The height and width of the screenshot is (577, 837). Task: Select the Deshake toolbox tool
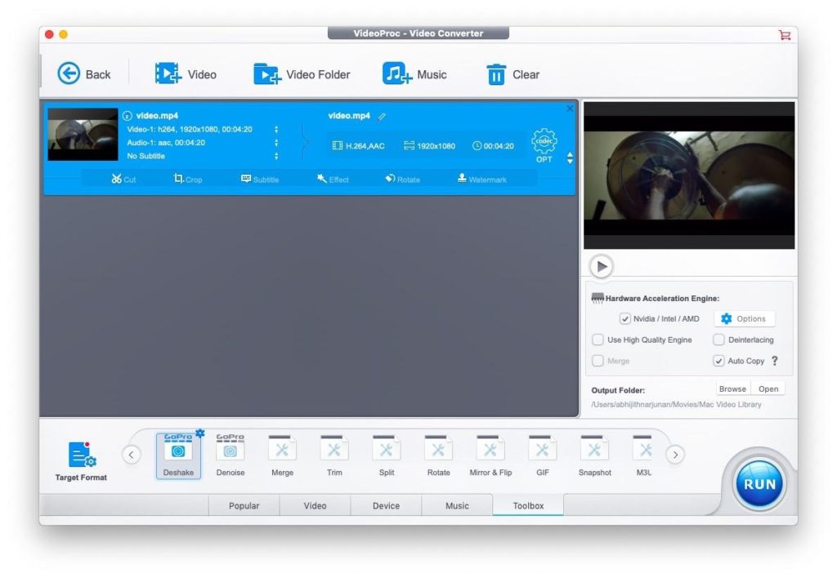click(x=177, y=455)
